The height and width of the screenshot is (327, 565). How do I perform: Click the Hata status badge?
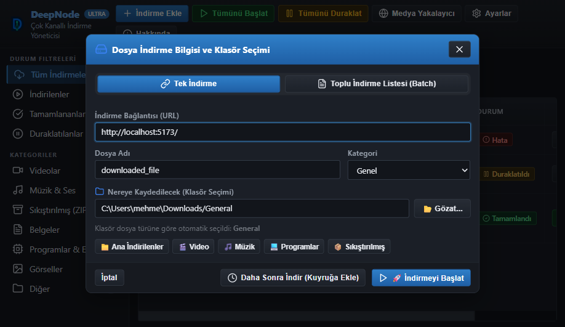[496, 140]
